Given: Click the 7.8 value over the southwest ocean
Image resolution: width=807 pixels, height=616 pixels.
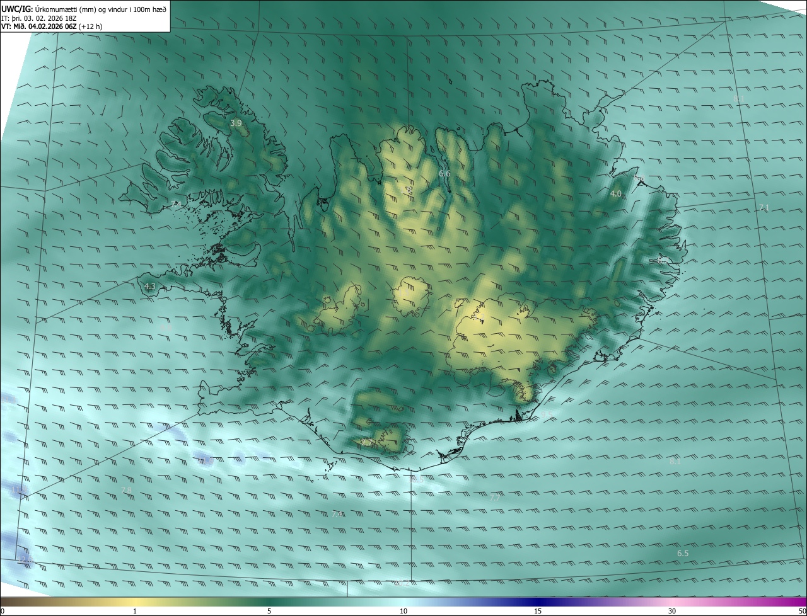Looking at the screenshot, I should click(x=126, y=491).
